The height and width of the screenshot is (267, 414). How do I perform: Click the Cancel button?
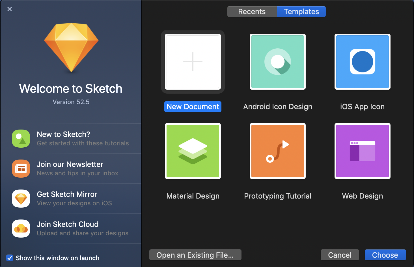[340, 255]
